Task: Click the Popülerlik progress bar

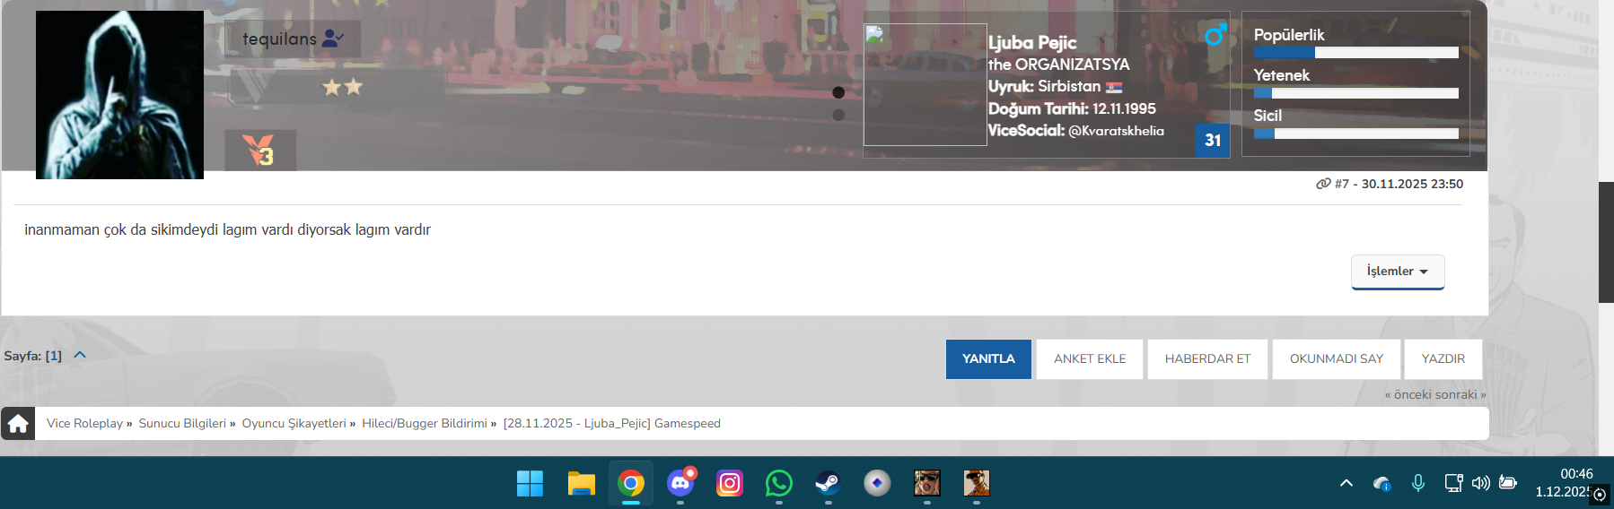Action: (1355, 53)
